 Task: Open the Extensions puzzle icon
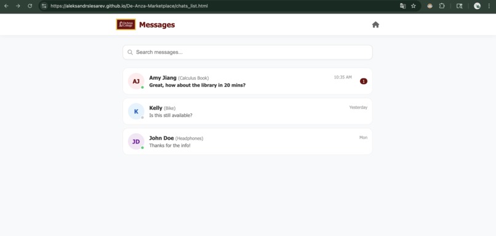coord(442,6)
